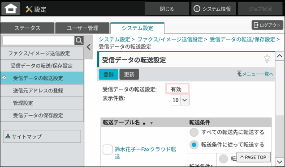
Task: Click the logout icon in ログアウト
Action: click(256, 25)
